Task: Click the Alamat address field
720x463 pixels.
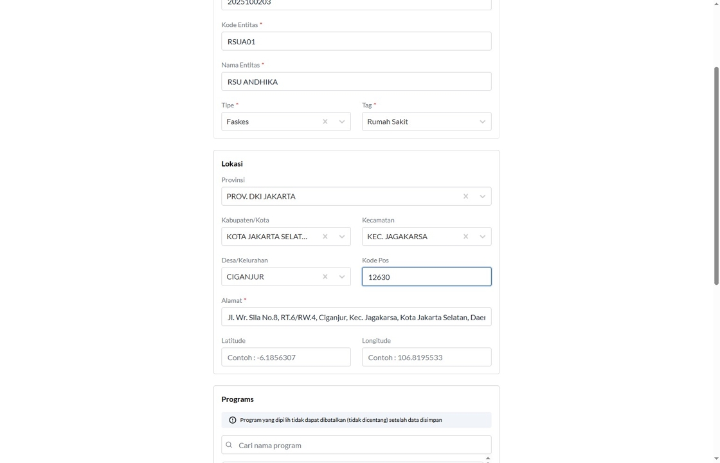Action: coord(356,317)
